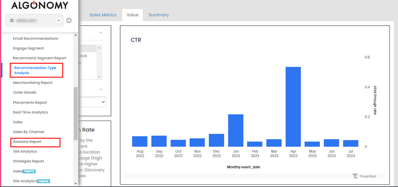Image resolution: width=398 pixels, height=187 pixels.
Task: Open Recommendation Type Analysis report
Action: pos(35,70)
